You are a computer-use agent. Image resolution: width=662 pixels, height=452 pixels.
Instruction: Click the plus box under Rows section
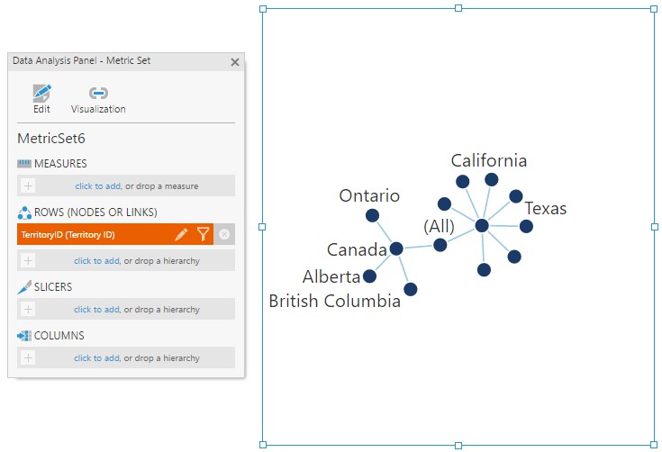[28, 260]
